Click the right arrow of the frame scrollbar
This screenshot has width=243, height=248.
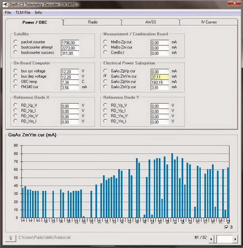click(235, 239)
